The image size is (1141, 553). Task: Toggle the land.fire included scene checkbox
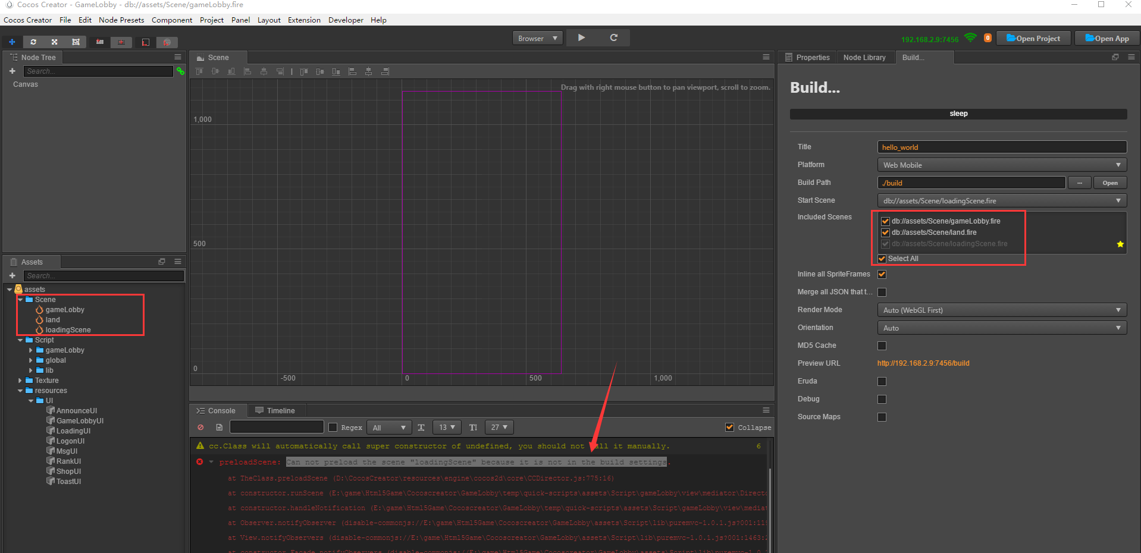coord(885,232)
